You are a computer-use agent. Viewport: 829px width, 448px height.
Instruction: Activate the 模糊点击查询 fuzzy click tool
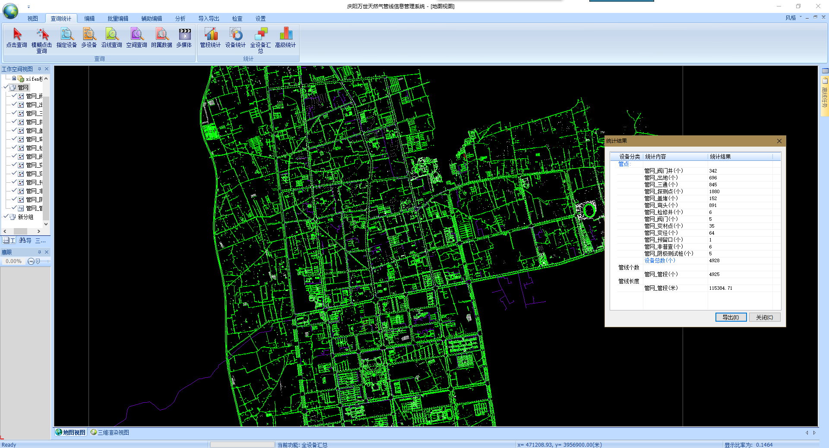point(41,38)
